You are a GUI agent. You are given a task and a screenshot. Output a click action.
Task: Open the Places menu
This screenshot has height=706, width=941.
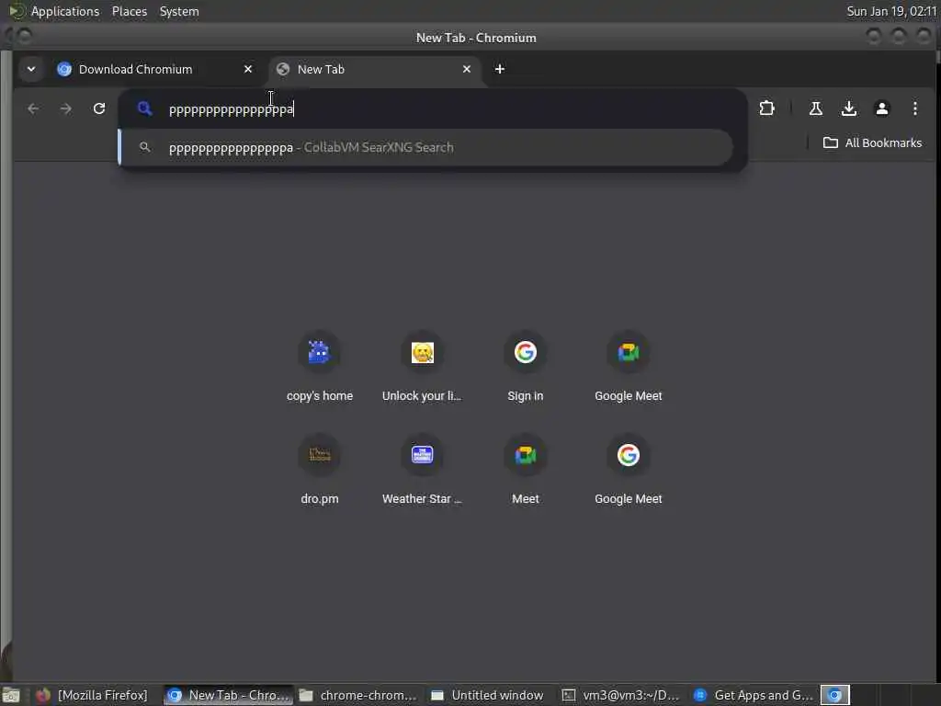129,11
